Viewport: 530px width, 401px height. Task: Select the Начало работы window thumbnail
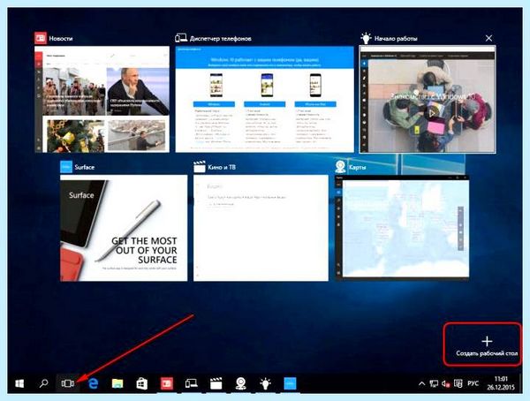tap(428, 99)
